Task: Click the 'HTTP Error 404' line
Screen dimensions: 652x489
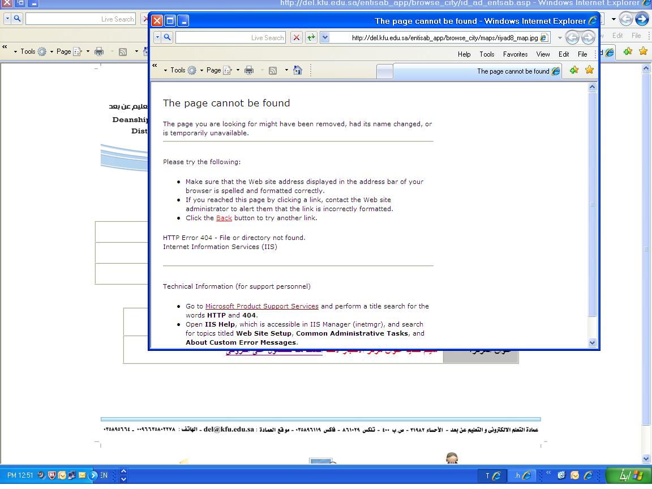Action: [x=234, y=238]
